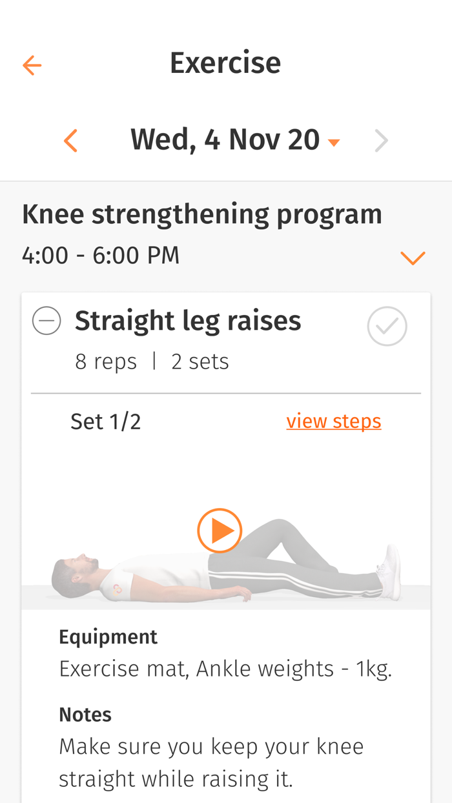The height and width of the screenshot is (803, 452).
Task: Select the Knee strengthening program heading
Action: coord(201,214)
